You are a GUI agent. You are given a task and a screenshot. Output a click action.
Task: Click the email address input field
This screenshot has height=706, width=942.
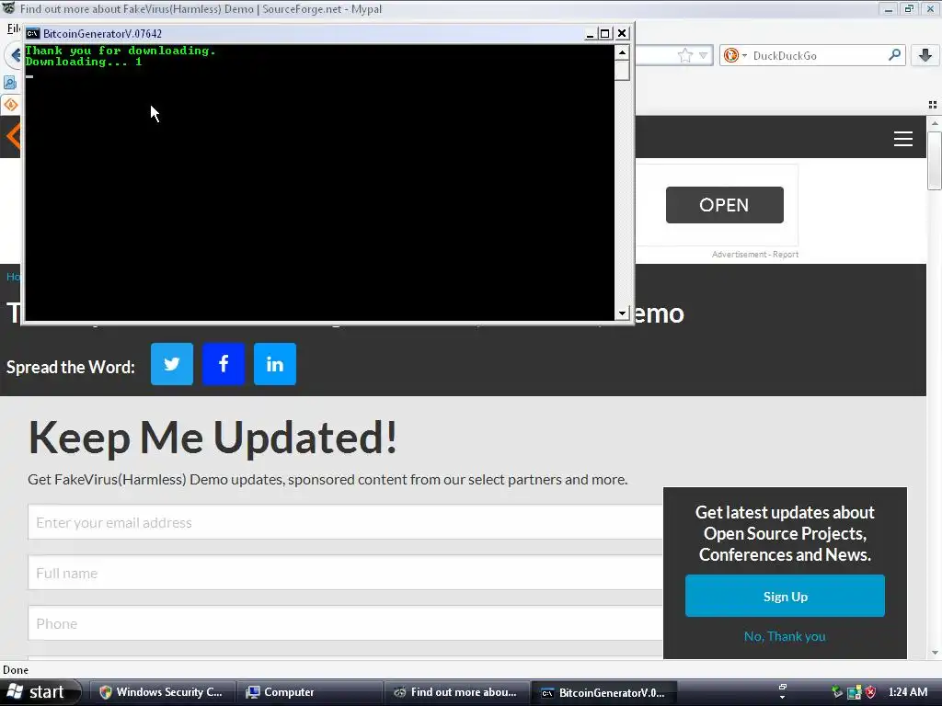point(346,522)
